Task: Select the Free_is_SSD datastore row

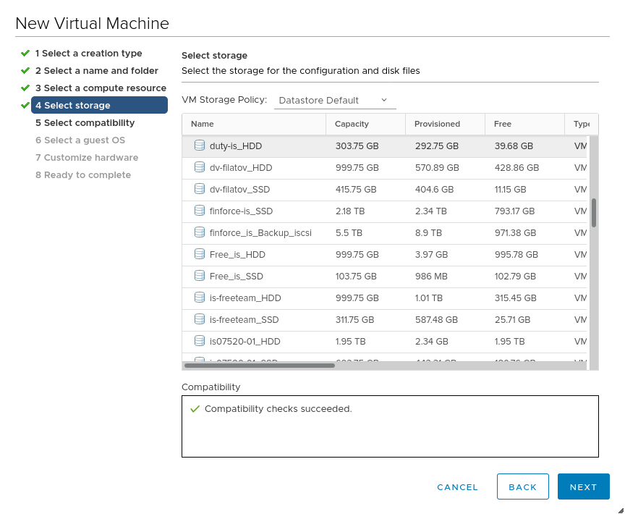Action: click(x=236, y=276)
